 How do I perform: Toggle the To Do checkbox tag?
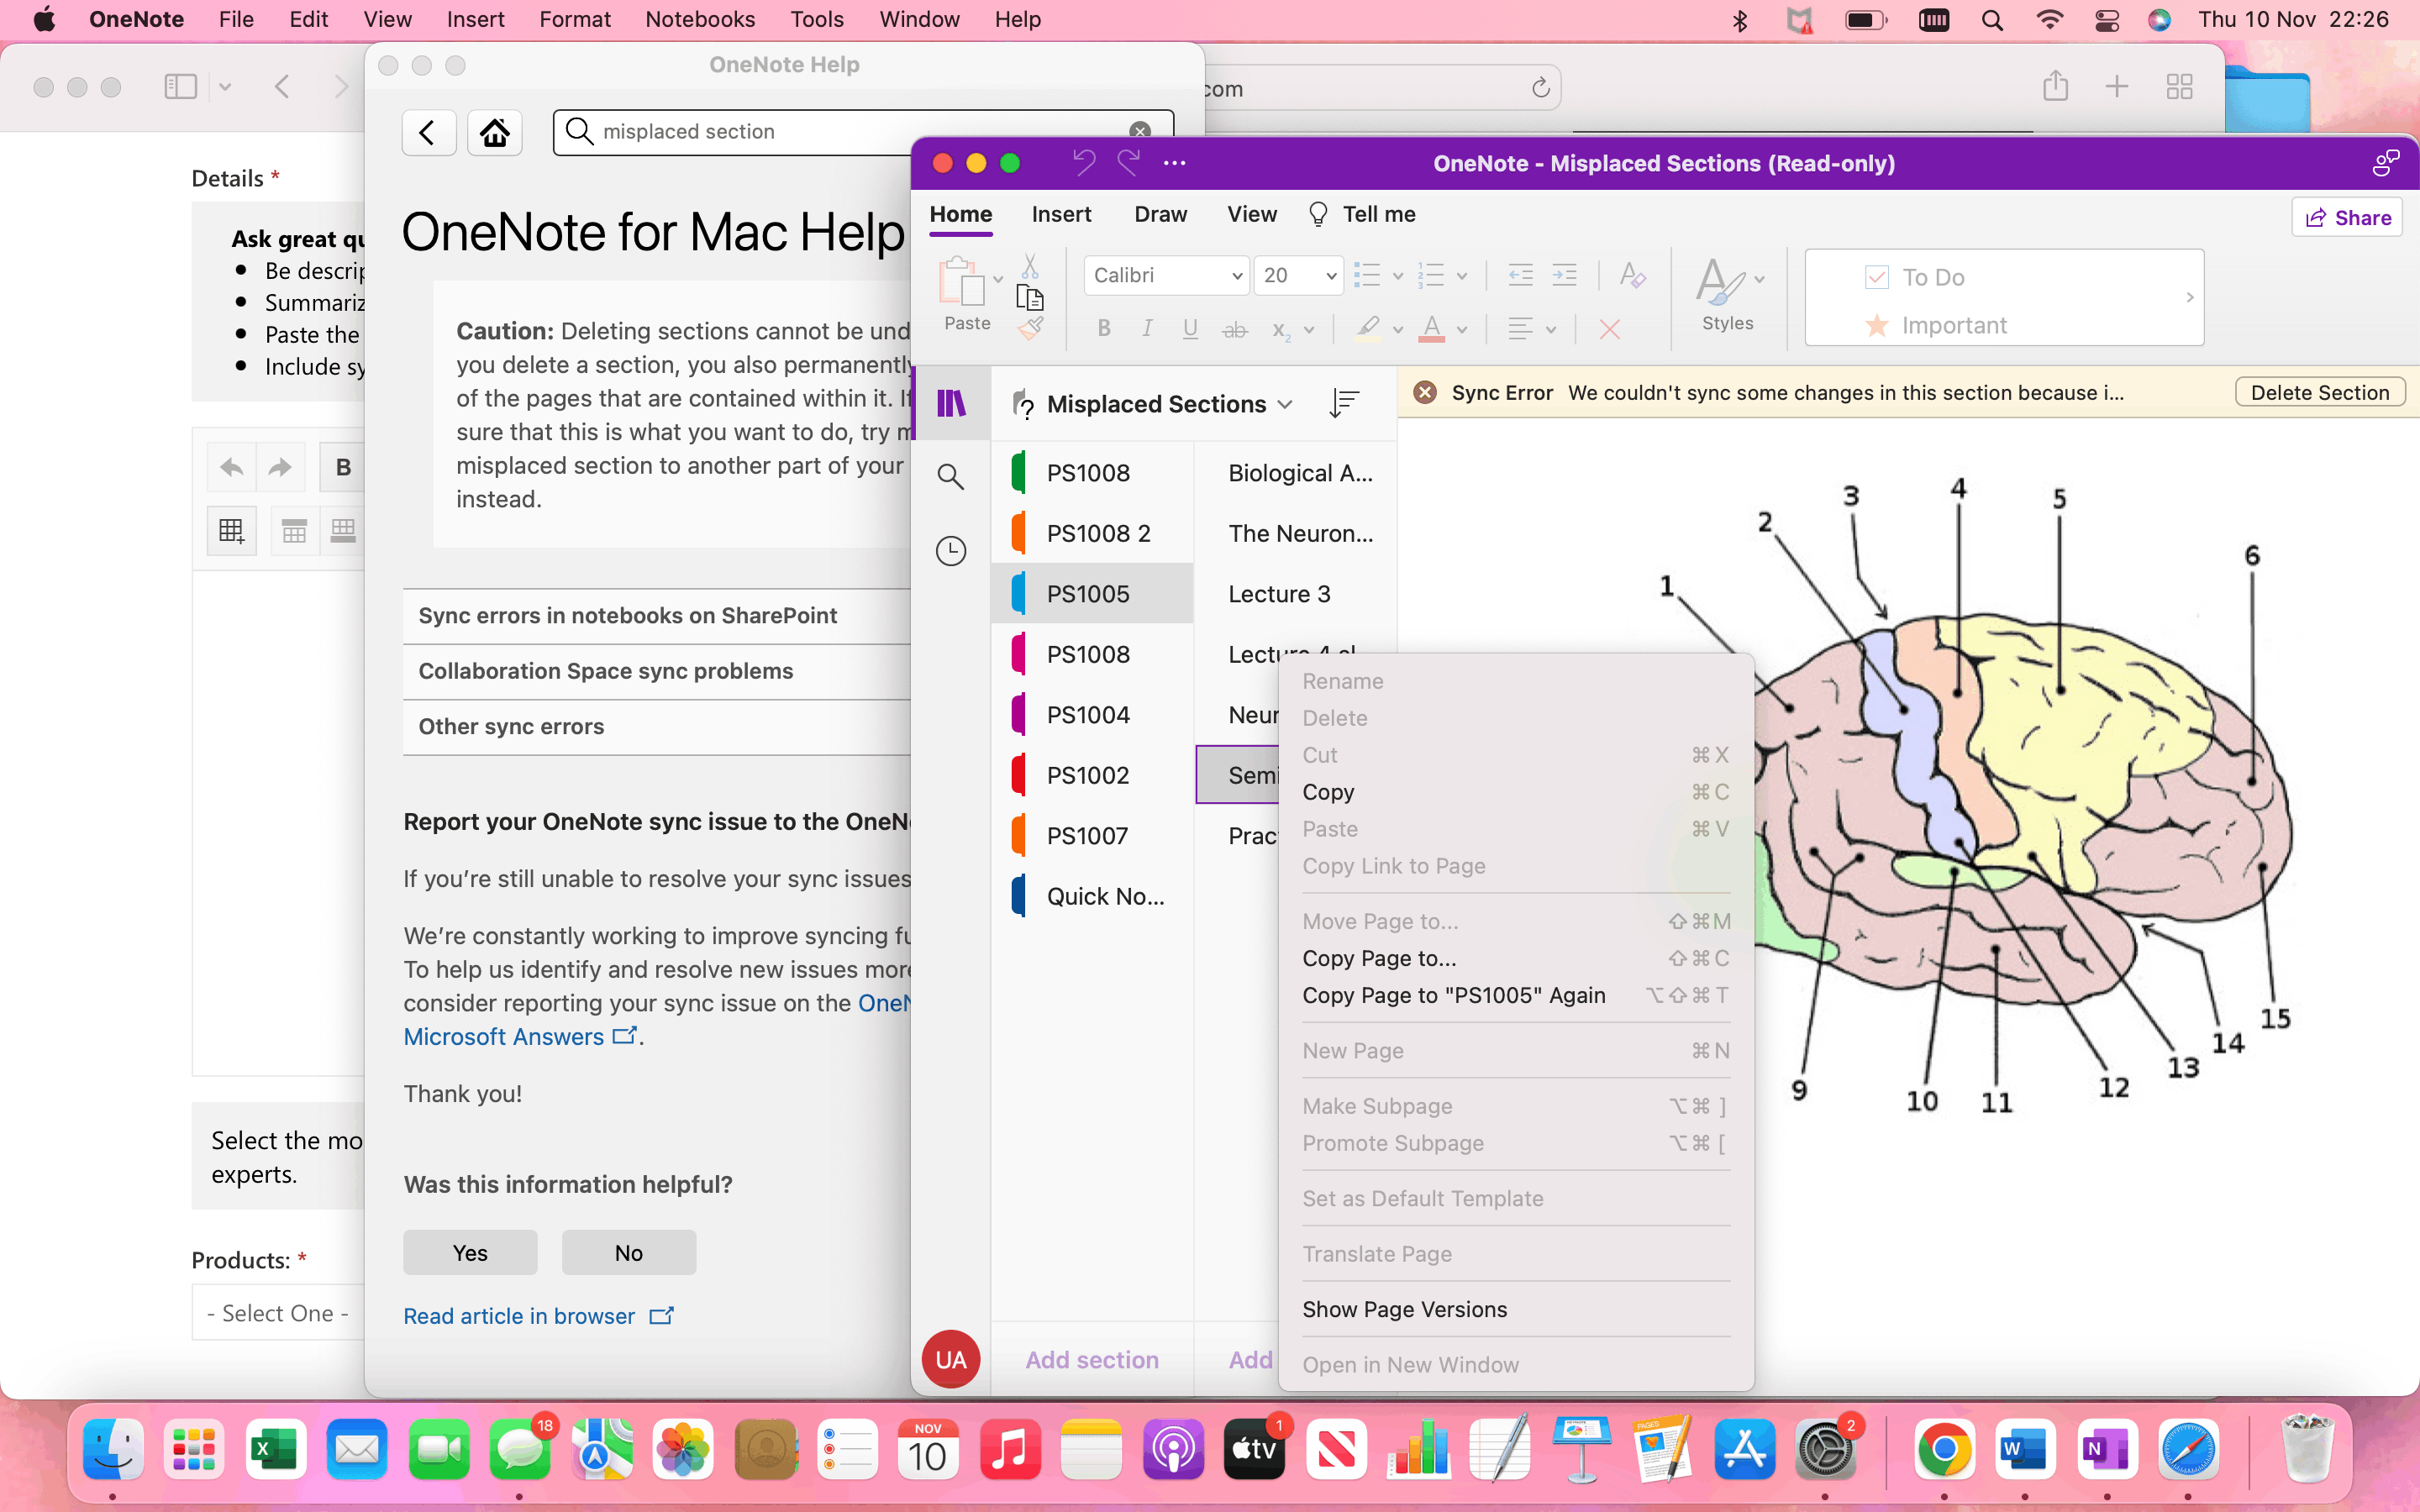point(1877,277)
